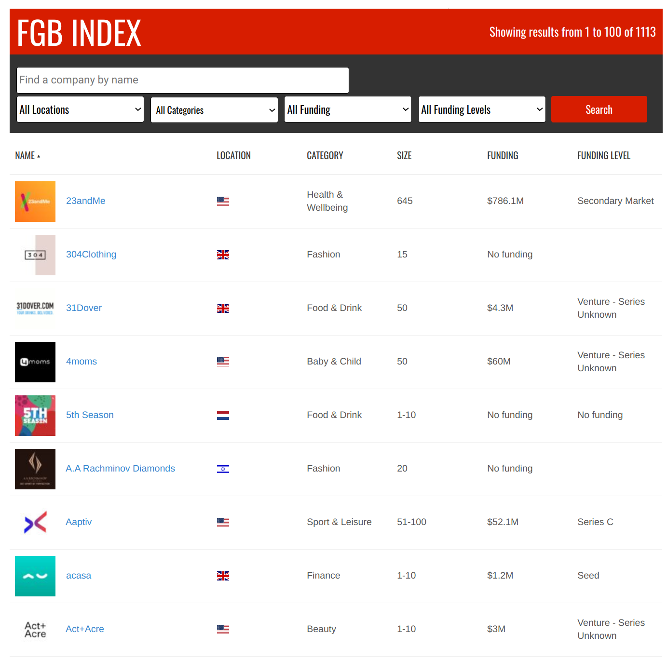Click the FGB INDEX title

tap(79, 33)
